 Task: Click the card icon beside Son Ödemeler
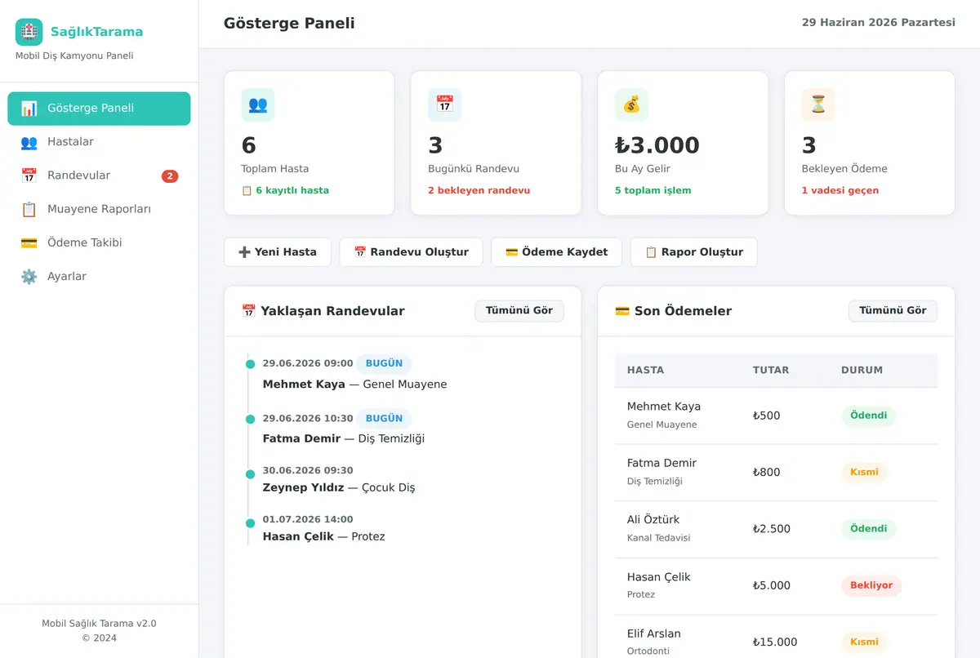click(x=622, y=311)
